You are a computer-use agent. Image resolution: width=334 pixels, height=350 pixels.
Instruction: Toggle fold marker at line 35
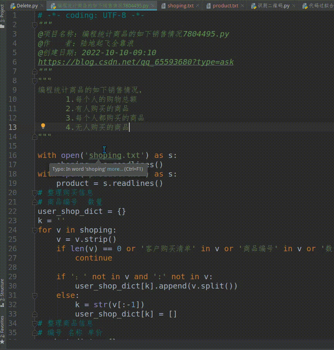click(x=35, y=333)
